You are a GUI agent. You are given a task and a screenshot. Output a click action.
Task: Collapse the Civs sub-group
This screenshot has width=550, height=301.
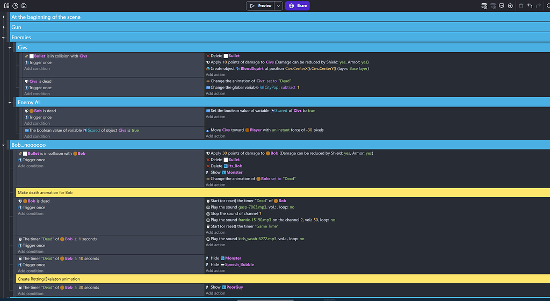[x=10, y=47]
